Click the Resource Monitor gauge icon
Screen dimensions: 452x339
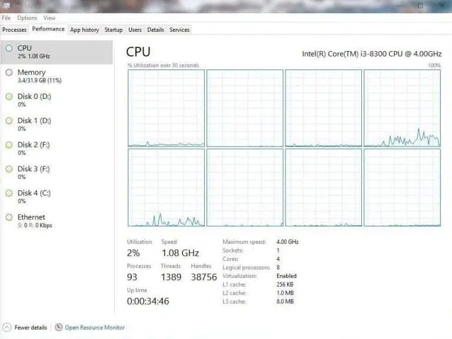[x=59, y=327]
